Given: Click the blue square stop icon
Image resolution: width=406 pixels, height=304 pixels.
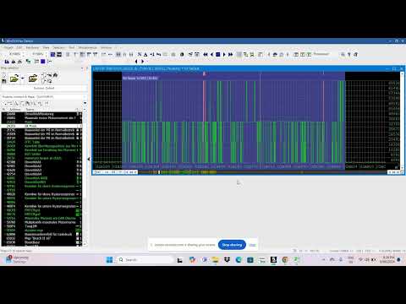Looking at the screenshot, I should point(218,54).
